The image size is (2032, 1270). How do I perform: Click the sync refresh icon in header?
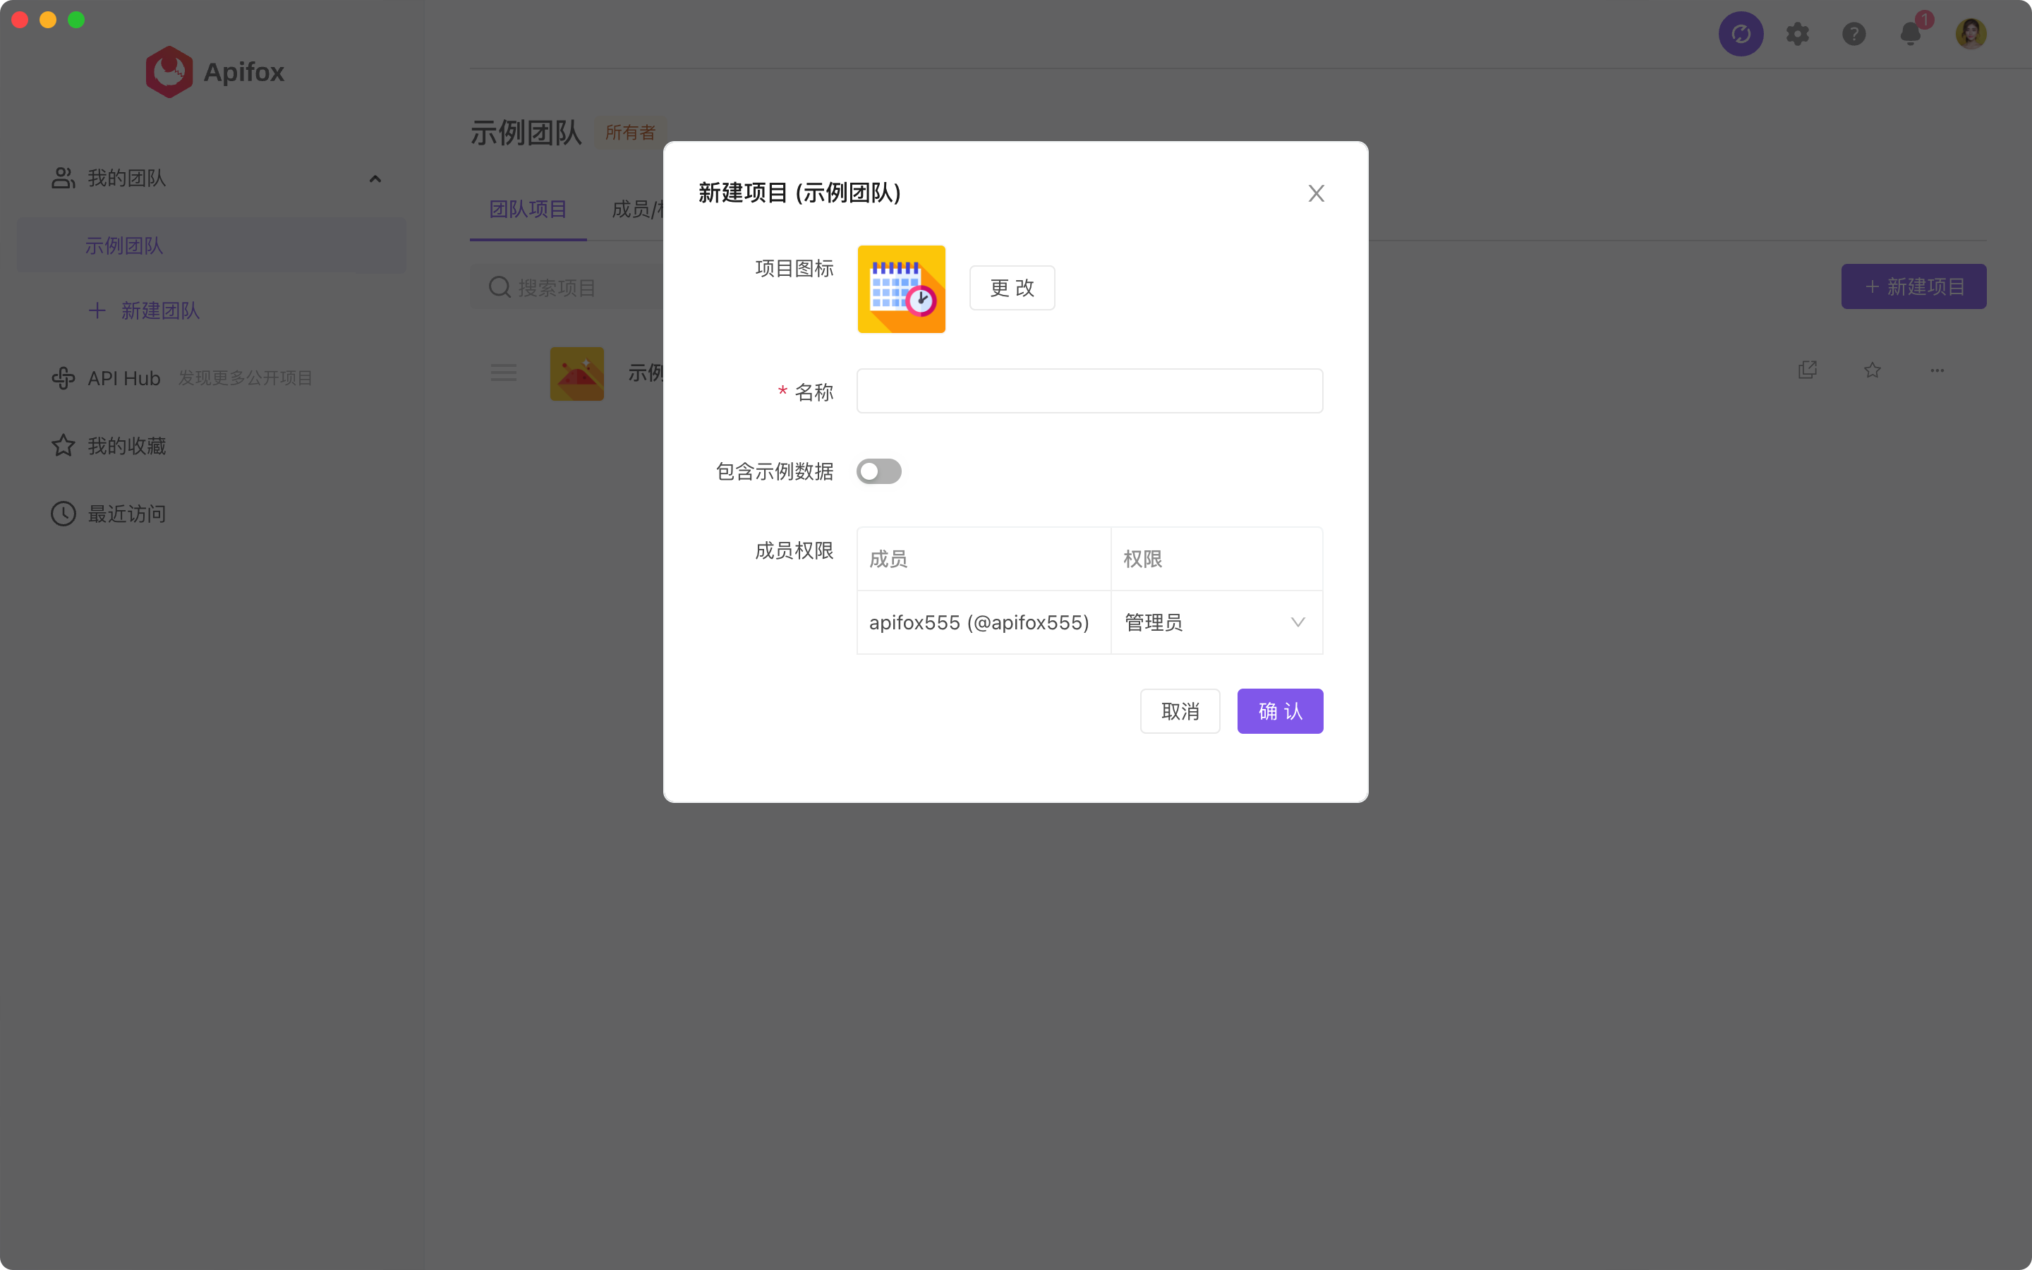pyautogui.click(x=1740, y=34)
